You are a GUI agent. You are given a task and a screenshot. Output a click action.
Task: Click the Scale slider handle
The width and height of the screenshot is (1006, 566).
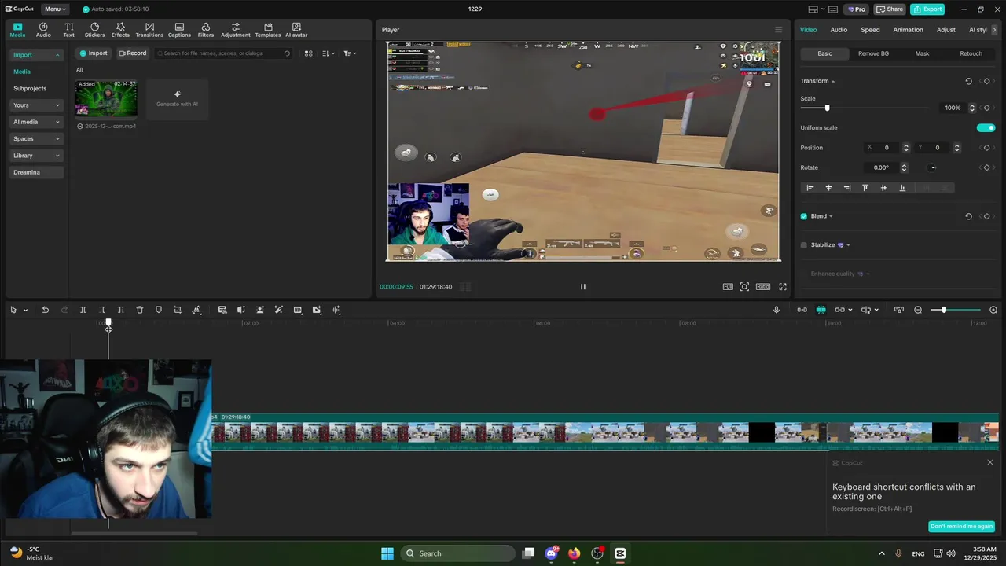[827, 108]
